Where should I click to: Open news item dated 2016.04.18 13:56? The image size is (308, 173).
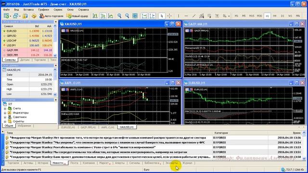[x=153, y=138]
